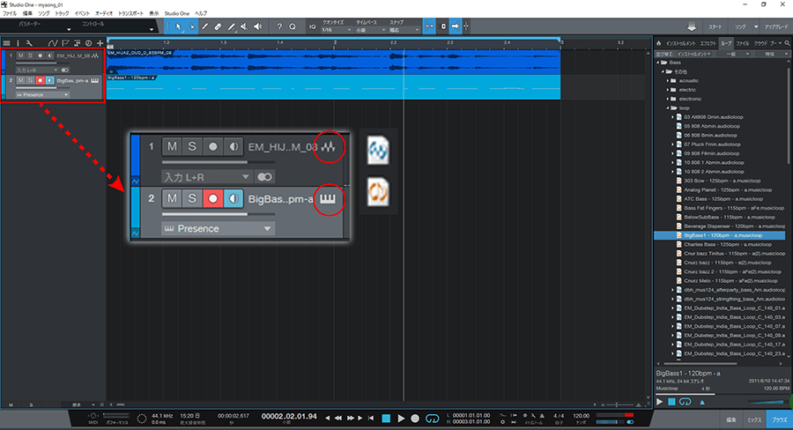Click the IQ input quantize icon
Image resolution: width=793 pixels, height=430 pixels.
(313, 26)
